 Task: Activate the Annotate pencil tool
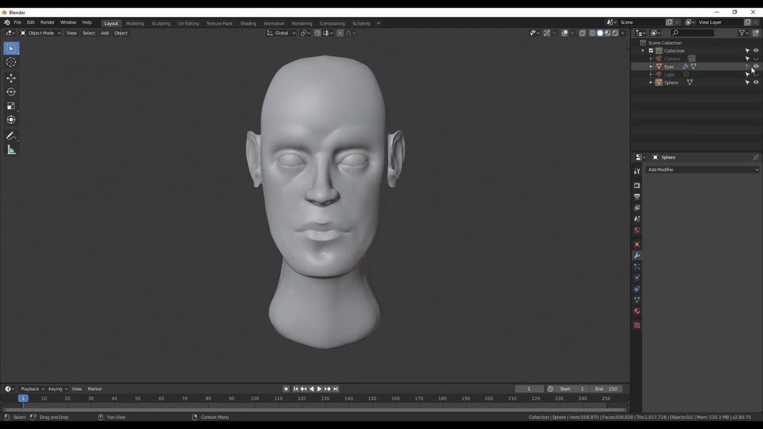[11, 136]
